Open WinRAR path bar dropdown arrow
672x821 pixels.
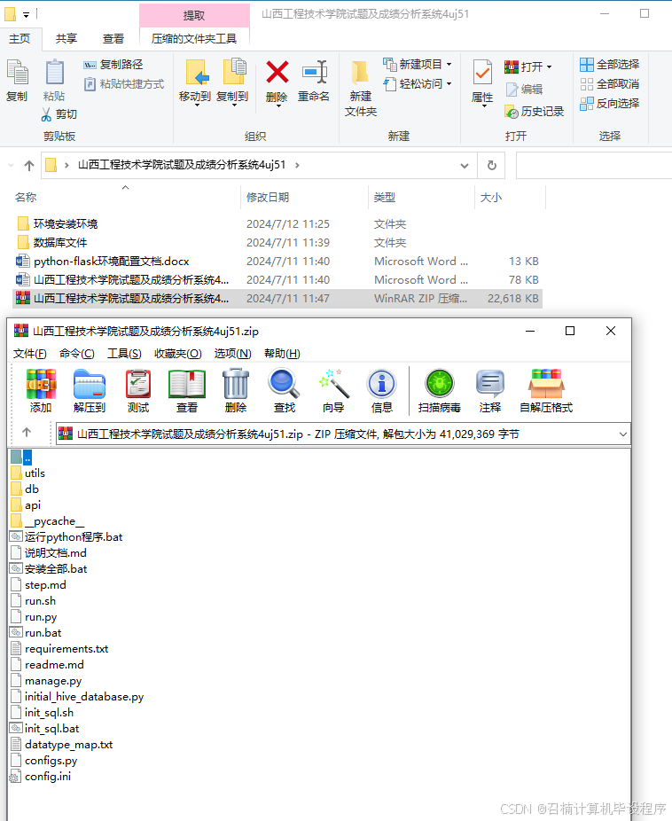pyautogui.click(x=623, y=434)
